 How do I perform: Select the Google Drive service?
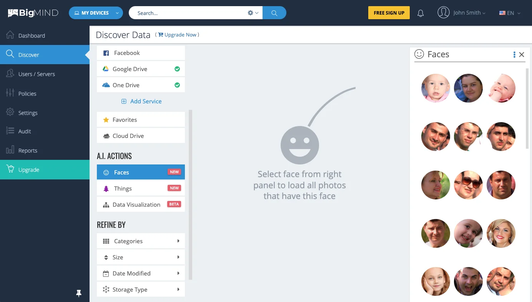click(141, 69)
